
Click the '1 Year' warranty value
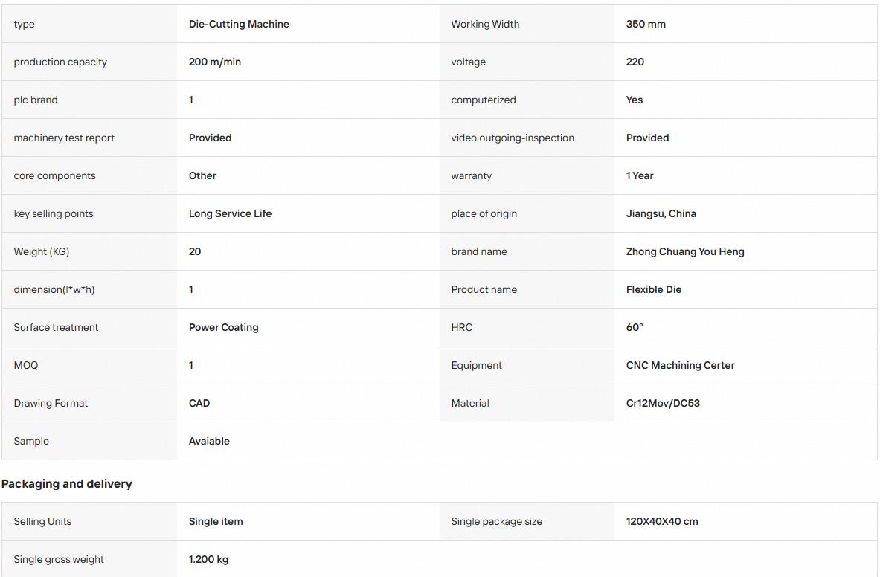[639, 175]
